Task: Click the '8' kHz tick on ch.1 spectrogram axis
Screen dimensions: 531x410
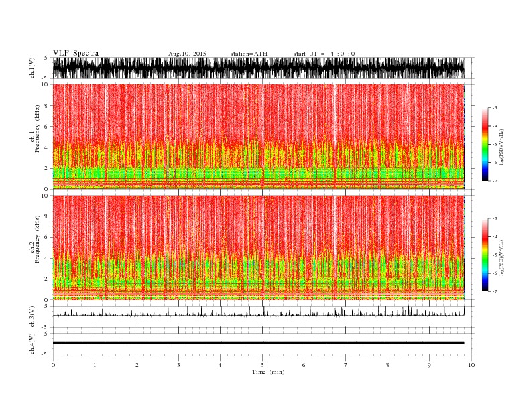Action: [46, 106]
